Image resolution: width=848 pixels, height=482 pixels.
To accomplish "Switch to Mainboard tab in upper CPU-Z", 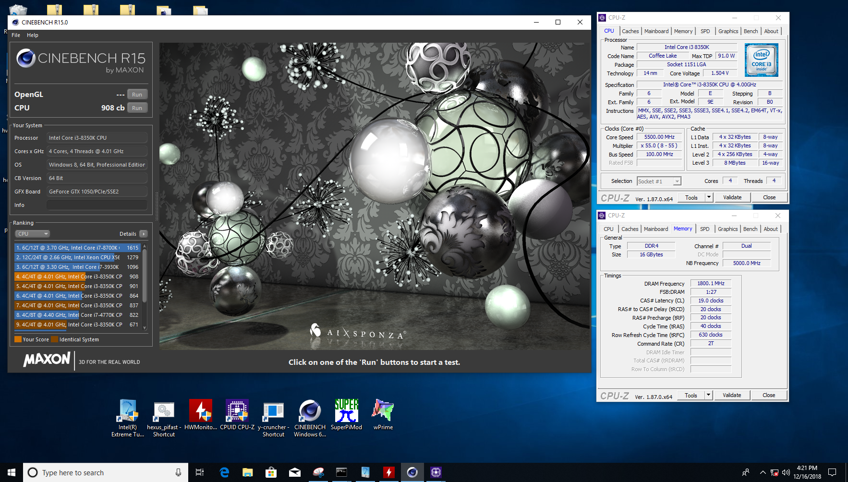I will [x=656, y=31].
